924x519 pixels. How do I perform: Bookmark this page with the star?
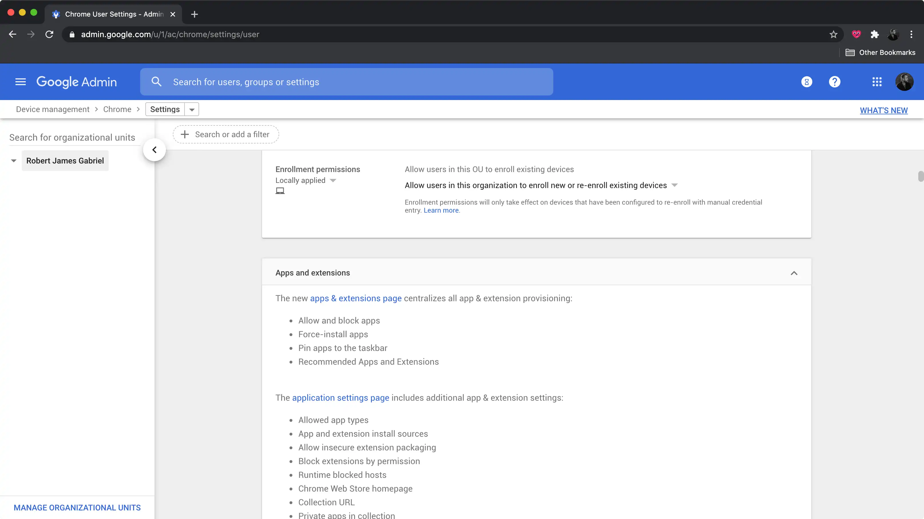click(833, 34)
